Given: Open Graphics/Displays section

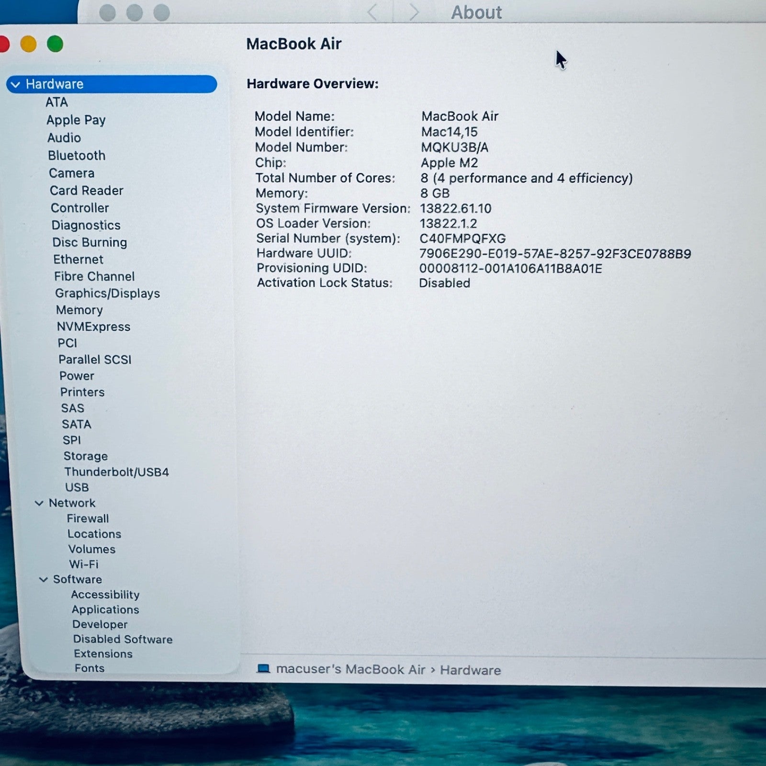Looking at the screenshot, I should click(108, 293).
